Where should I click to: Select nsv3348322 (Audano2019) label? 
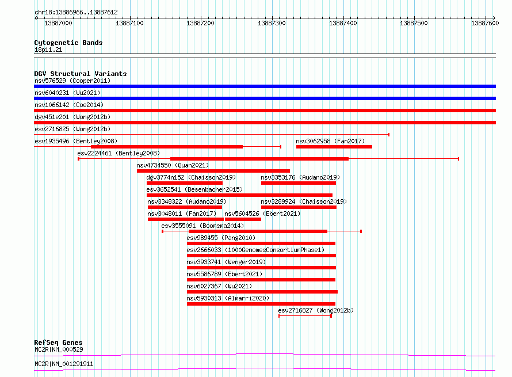(187, 201)
